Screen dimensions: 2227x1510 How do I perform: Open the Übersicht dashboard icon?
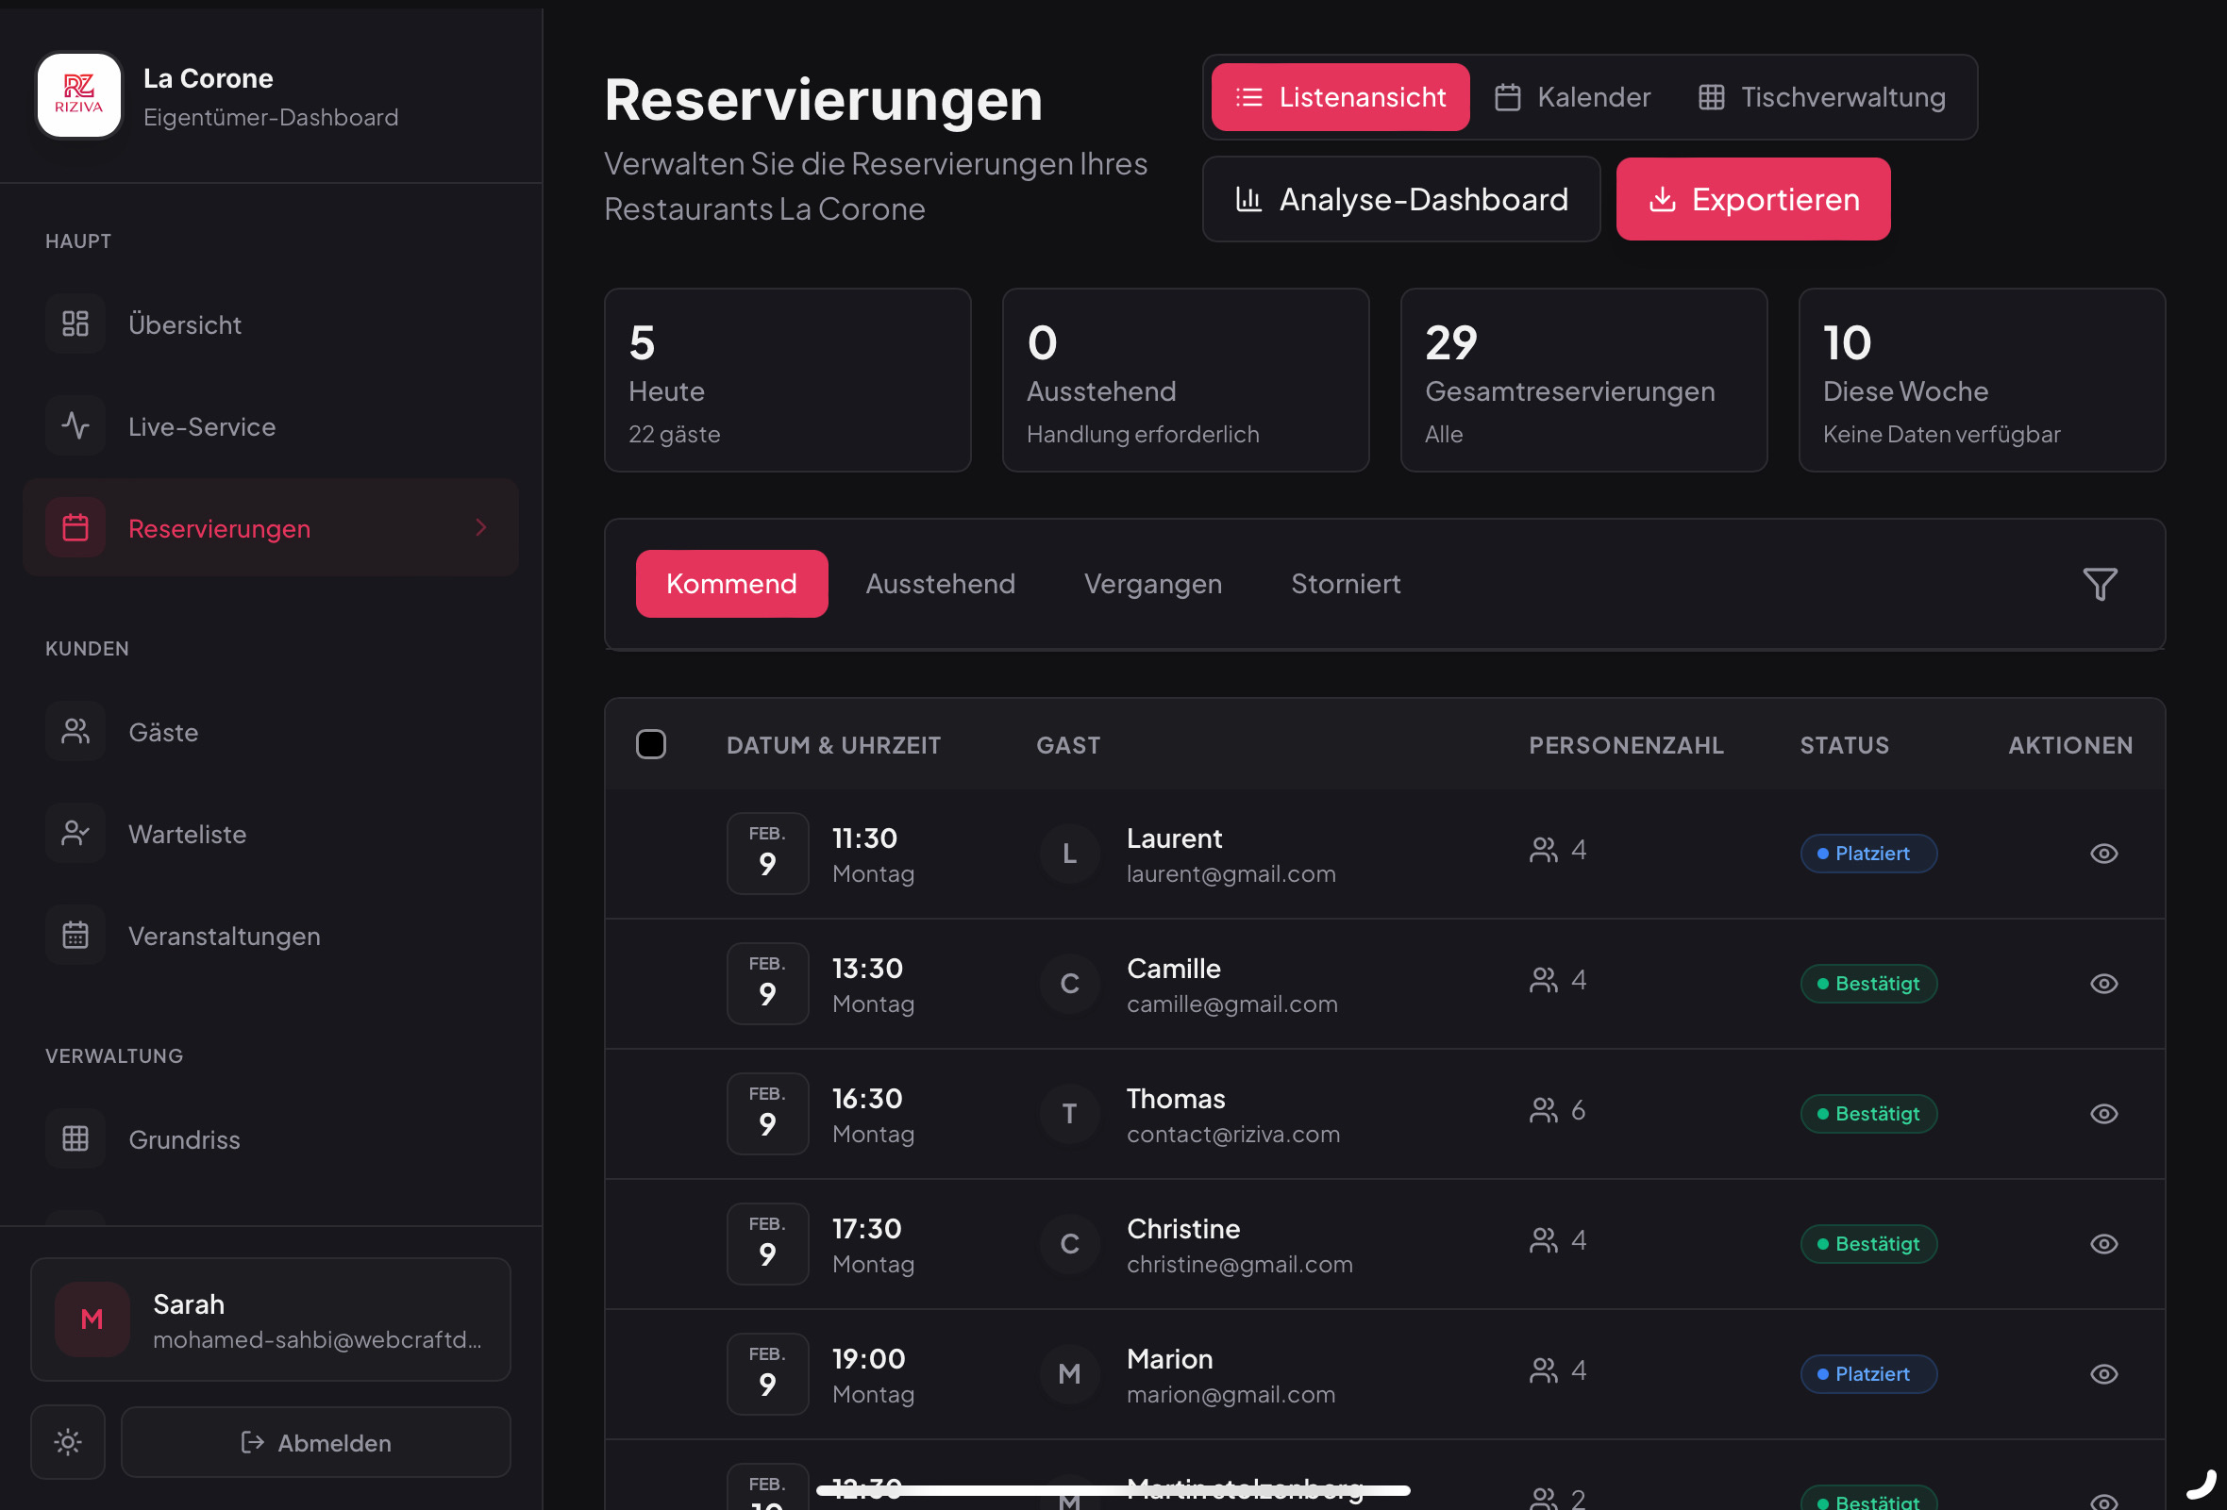[x=75, y=324]
